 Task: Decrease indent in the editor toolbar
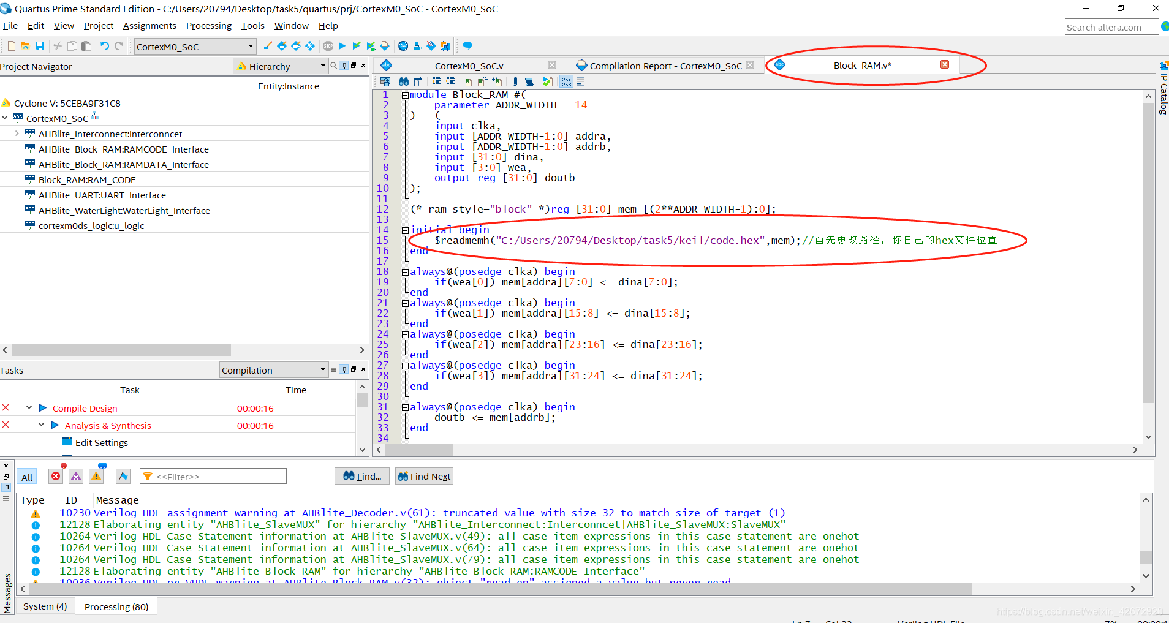point(450,81)
